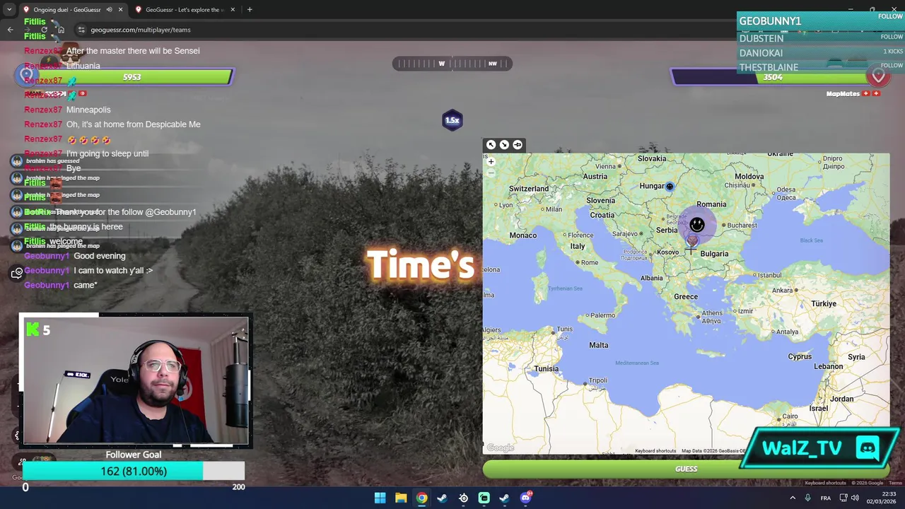Click the green team health bar showing 5953
Screen dimensions: 905x509
click(x=132, y=77)
